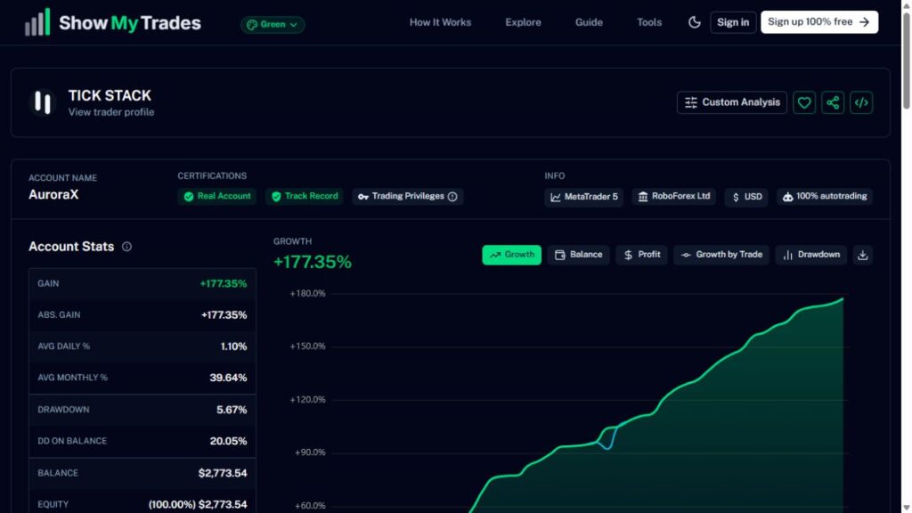Select the Growth chart tab
The width and height of the screenshot is (912, 513).
click(511, 255)
